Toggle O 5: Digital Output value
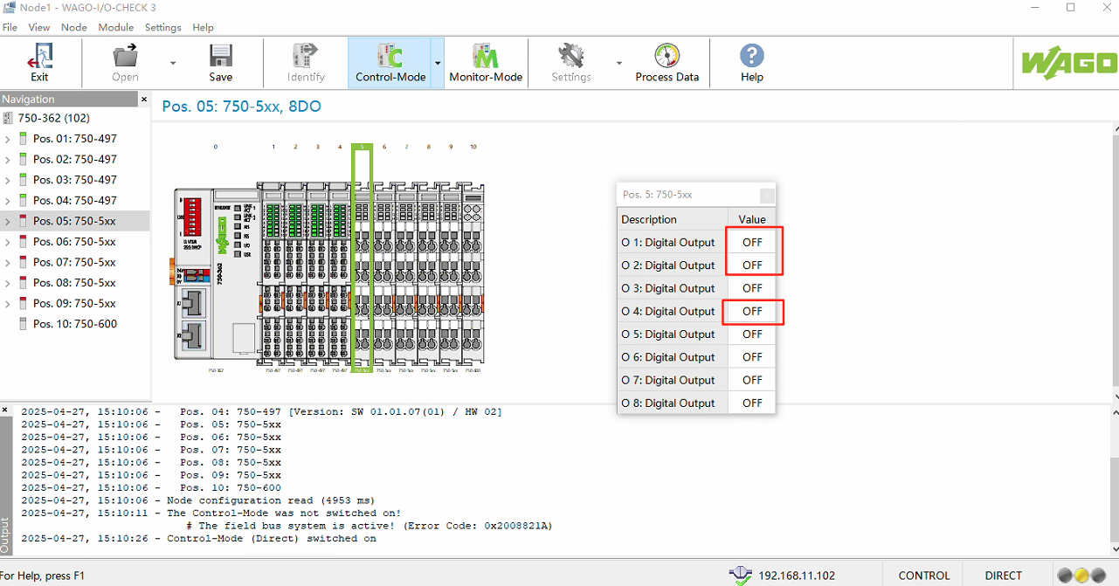1119x586 pixels. point(752,334)
